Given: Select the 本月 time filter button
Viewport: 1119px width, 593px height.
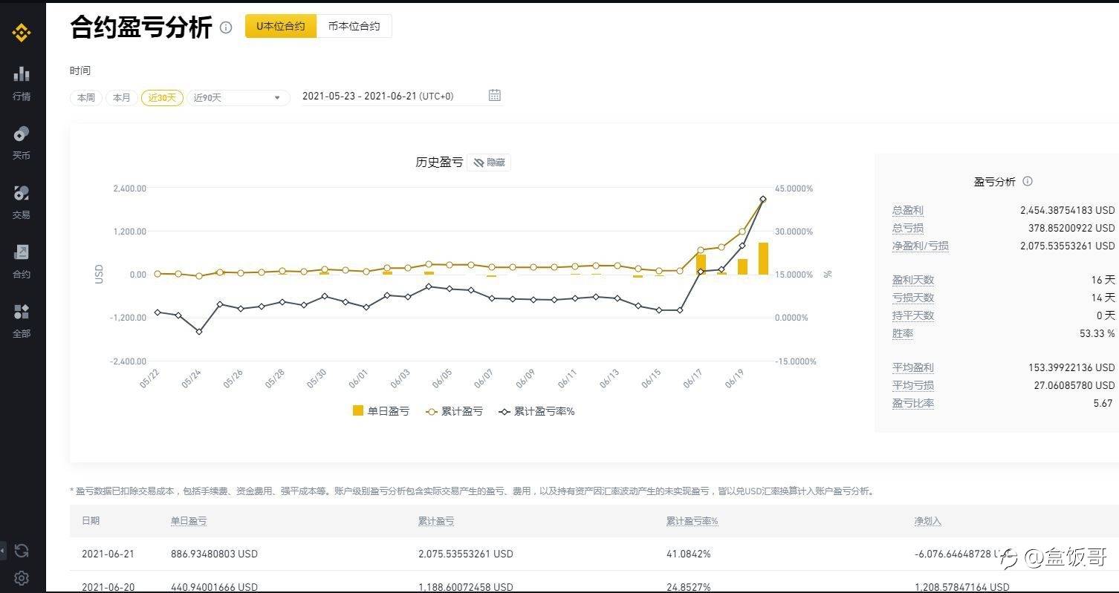Looking at the screenshot, I should coord(121,97).
